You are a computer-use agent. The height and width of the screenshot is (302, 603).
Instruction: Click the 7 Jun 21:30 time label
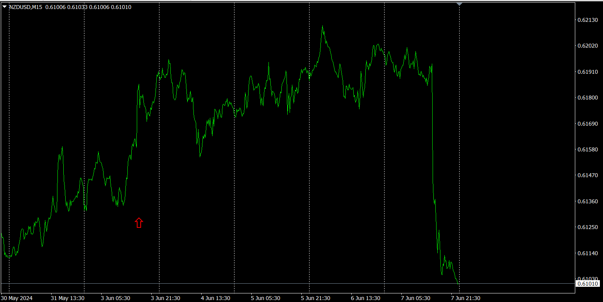coord(465,298)
